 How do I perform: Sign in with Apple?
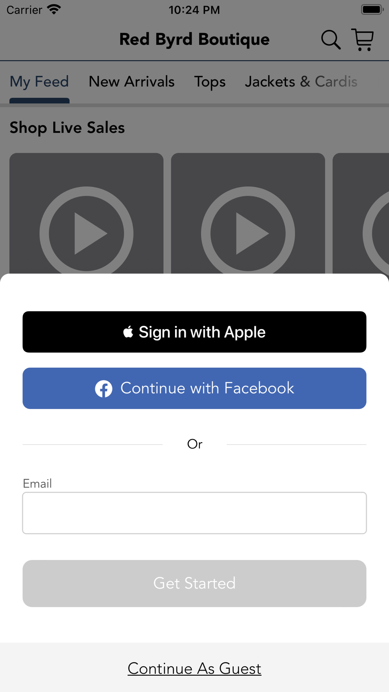[x=194, y=332]
